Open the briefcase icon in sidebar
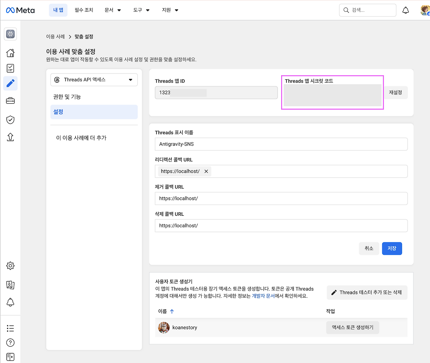This screenshot has height=363, width=430. pos(10,101)
